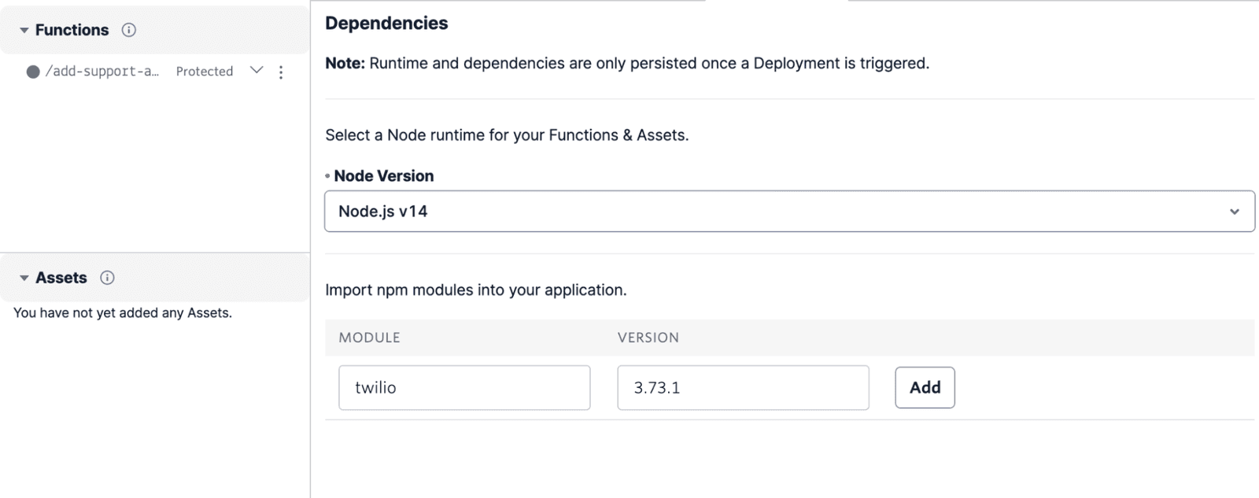The height and width of the screenshot is (498, 1259).
Task: Click the module name field containing twilio
Action: (x=464, y=388)
